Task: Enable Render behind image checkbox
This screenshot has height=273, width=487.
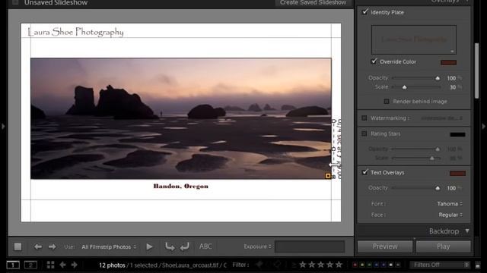Action: pyautogui.click(x=387, y=101)
